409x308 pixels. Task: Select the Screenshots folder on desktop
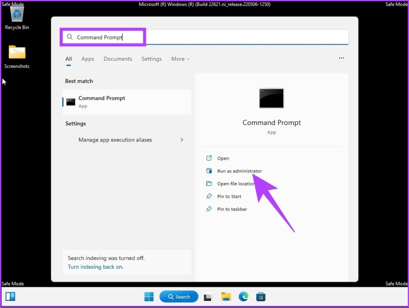coord(17,57)
